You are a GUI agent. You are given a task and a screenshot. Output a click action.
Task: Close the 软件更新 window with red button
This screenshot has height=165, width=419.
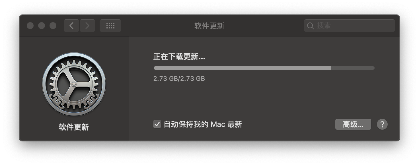(x=30, y=26)
